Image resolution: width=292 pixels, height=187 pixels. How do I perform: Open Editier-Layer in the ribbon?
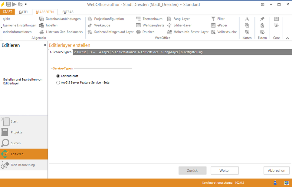point(179,25)
